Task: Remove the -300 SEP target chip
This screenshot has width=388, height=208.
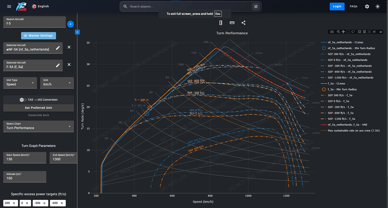Action: [44, 203]
